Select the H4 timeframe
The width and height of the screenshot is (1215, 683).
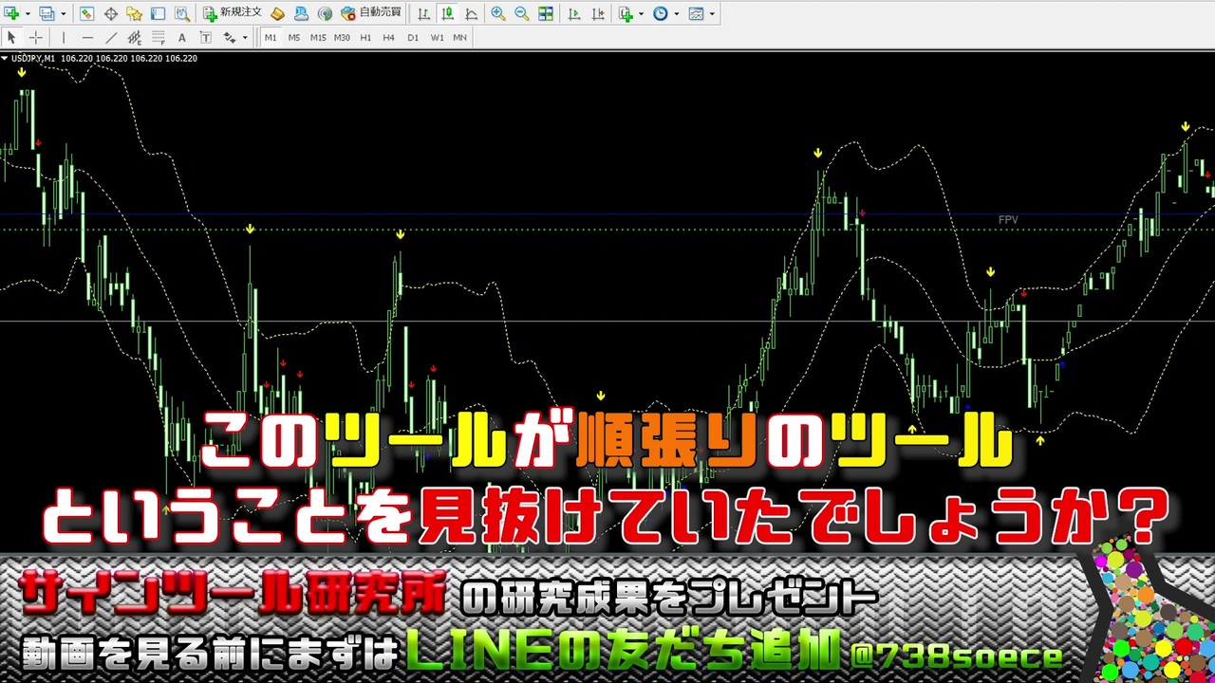[x=388, y=38]
